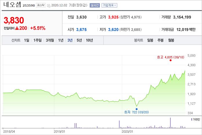Click the 선차트 label
Image resolution: width=202 pixels, height=135 pixels.
click(16, 40)
